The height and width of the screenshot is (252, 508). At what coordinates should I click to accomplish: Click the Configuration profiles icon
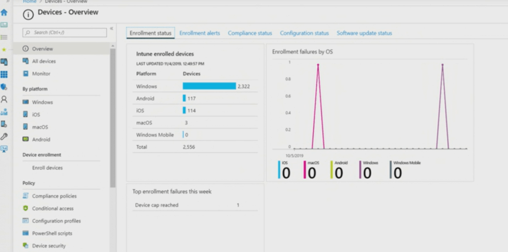[x=25, y=221]
